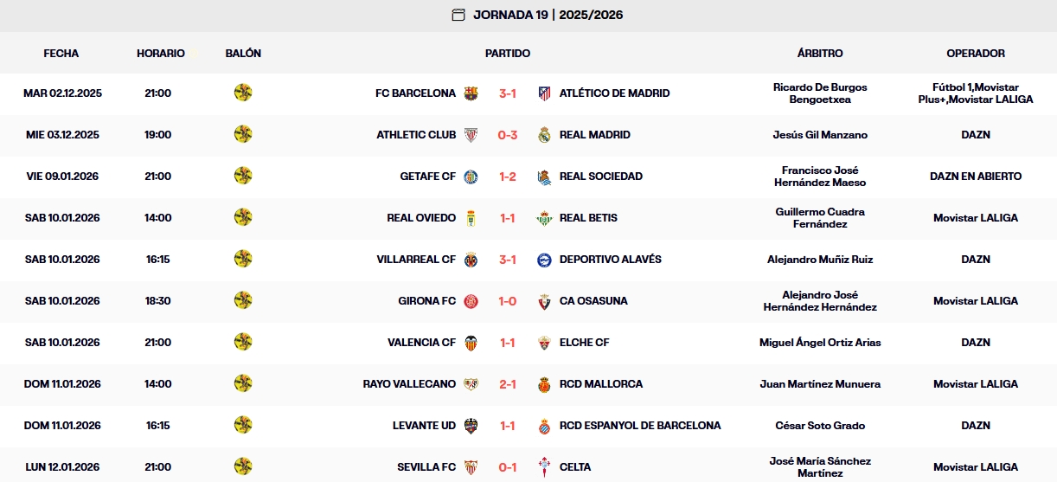The width and height of the screenshot is (1057, 482).
Task: Open the Athletic Club 0-3 score
Action: [508, 135]
